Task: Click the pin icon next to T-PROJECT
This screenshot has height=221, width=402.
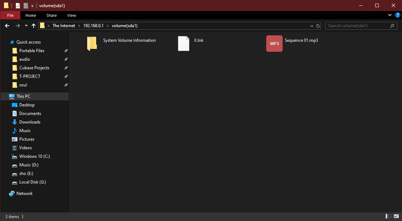Action: tap(66, 76)
